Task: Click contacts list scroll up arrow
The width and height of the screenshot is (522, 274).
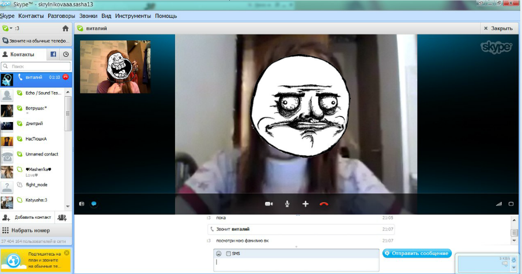Action: point(68,92)
